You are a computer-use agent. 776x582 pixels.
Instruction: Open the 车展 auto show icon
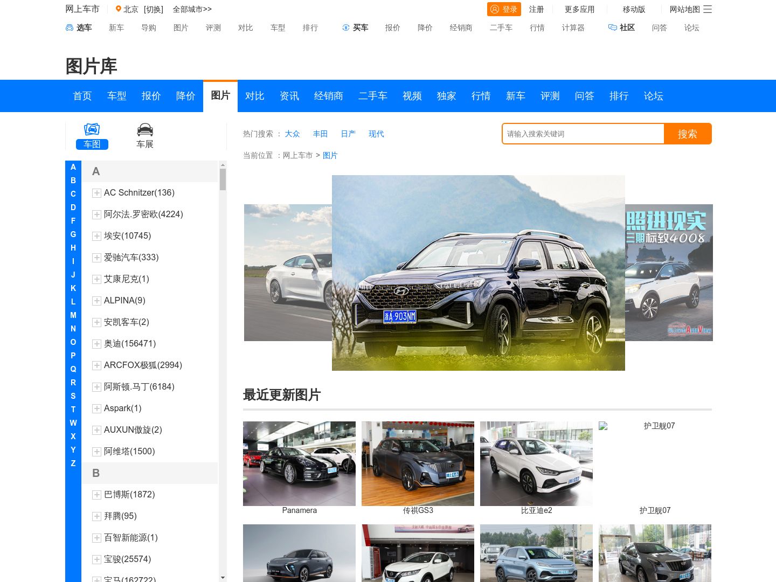145,129
